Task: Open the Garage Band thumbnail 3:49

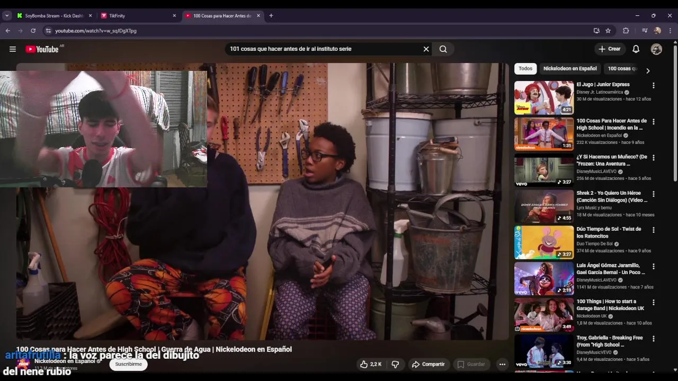Action: [x=544, y=314]
